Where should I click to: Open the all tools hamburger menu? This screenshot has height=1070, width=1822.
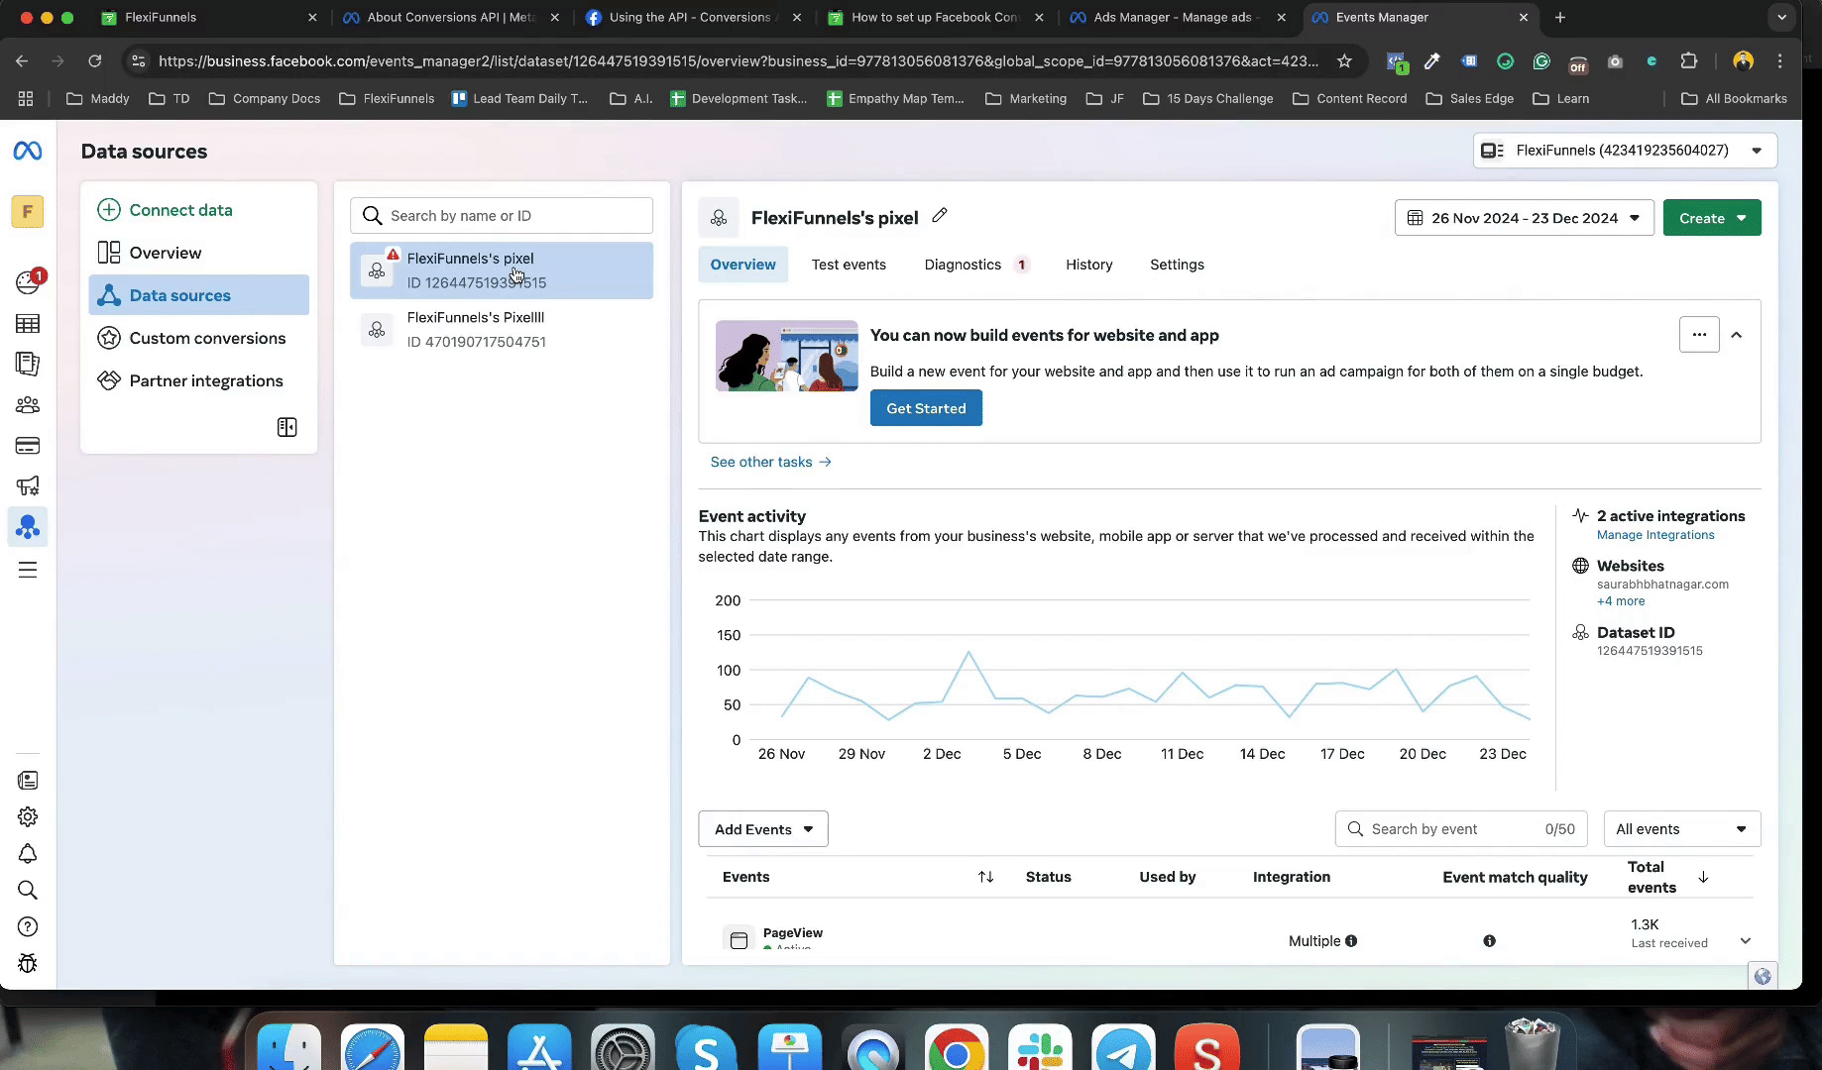click(28, 570)
